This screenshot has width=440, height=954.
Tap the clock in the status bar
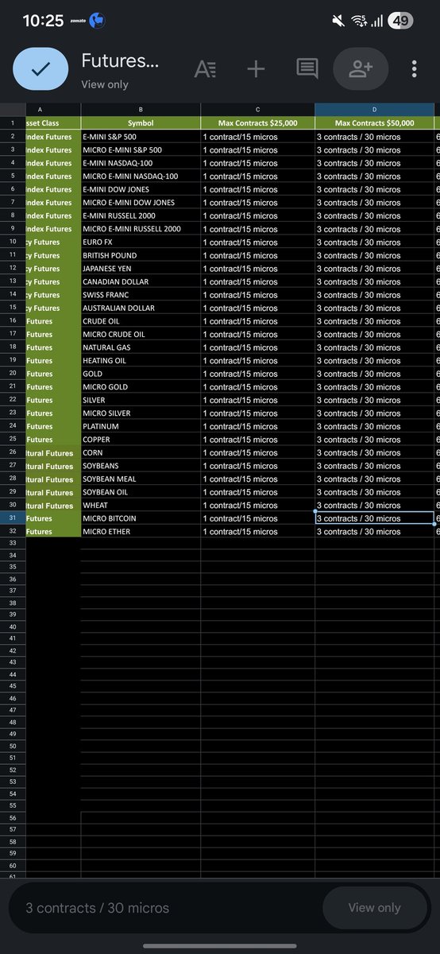43,21
